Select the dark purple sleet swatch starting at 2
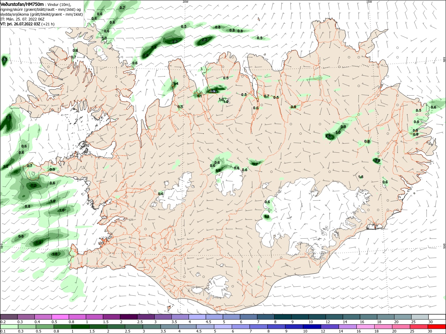 coord(129,317)
